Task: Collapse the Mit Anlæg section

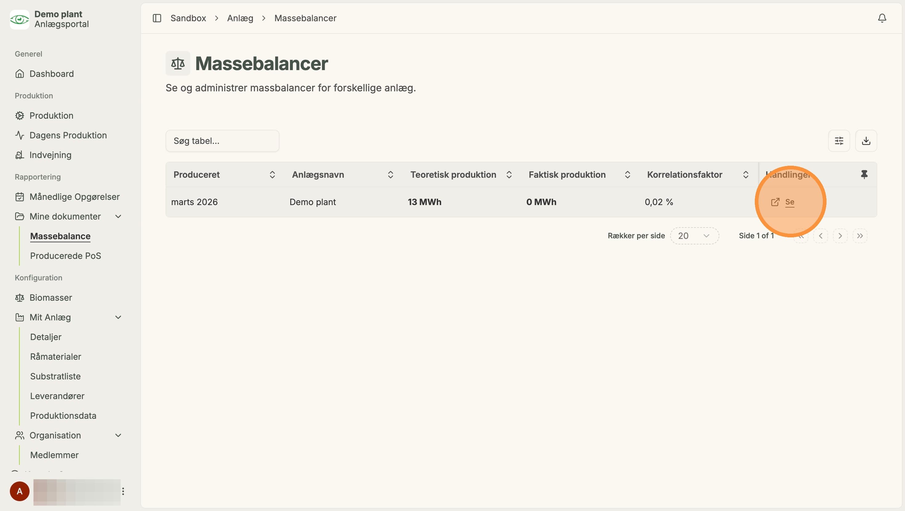Action: click(x=118, y=317)
